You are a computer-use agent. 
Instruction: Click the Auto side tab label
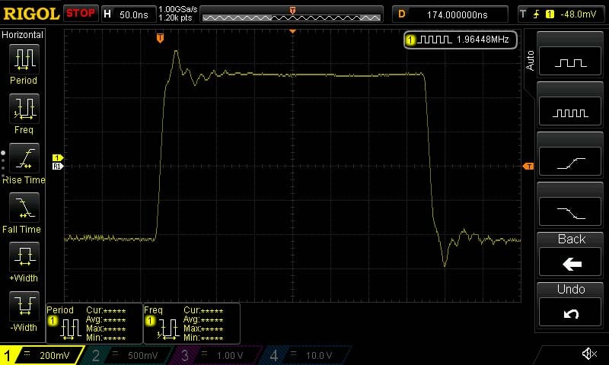[x=530, y=61]
